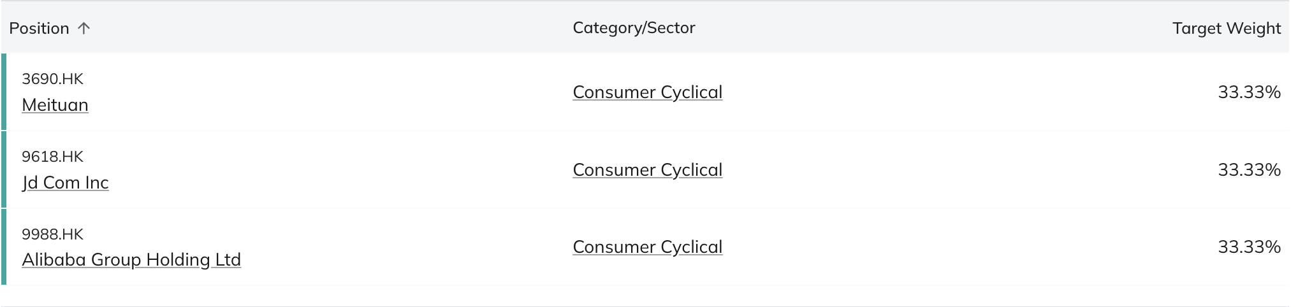Click the teal color bar beside Alibaba

pos(4,246)
